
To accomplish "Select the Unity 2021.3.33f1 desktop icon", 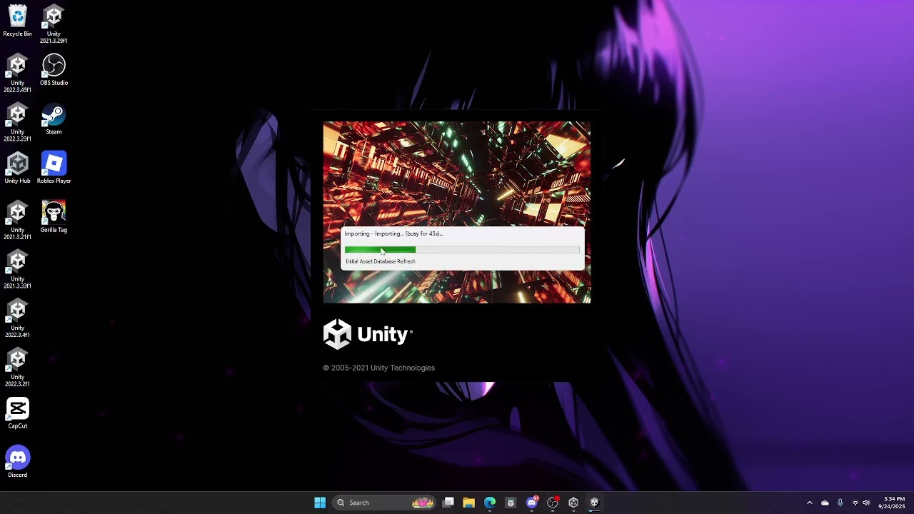I will [x=17, y=270].
